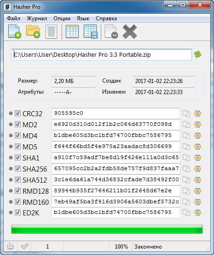Uncheck the RMD128 checkbox

click(x=17, y=190)
